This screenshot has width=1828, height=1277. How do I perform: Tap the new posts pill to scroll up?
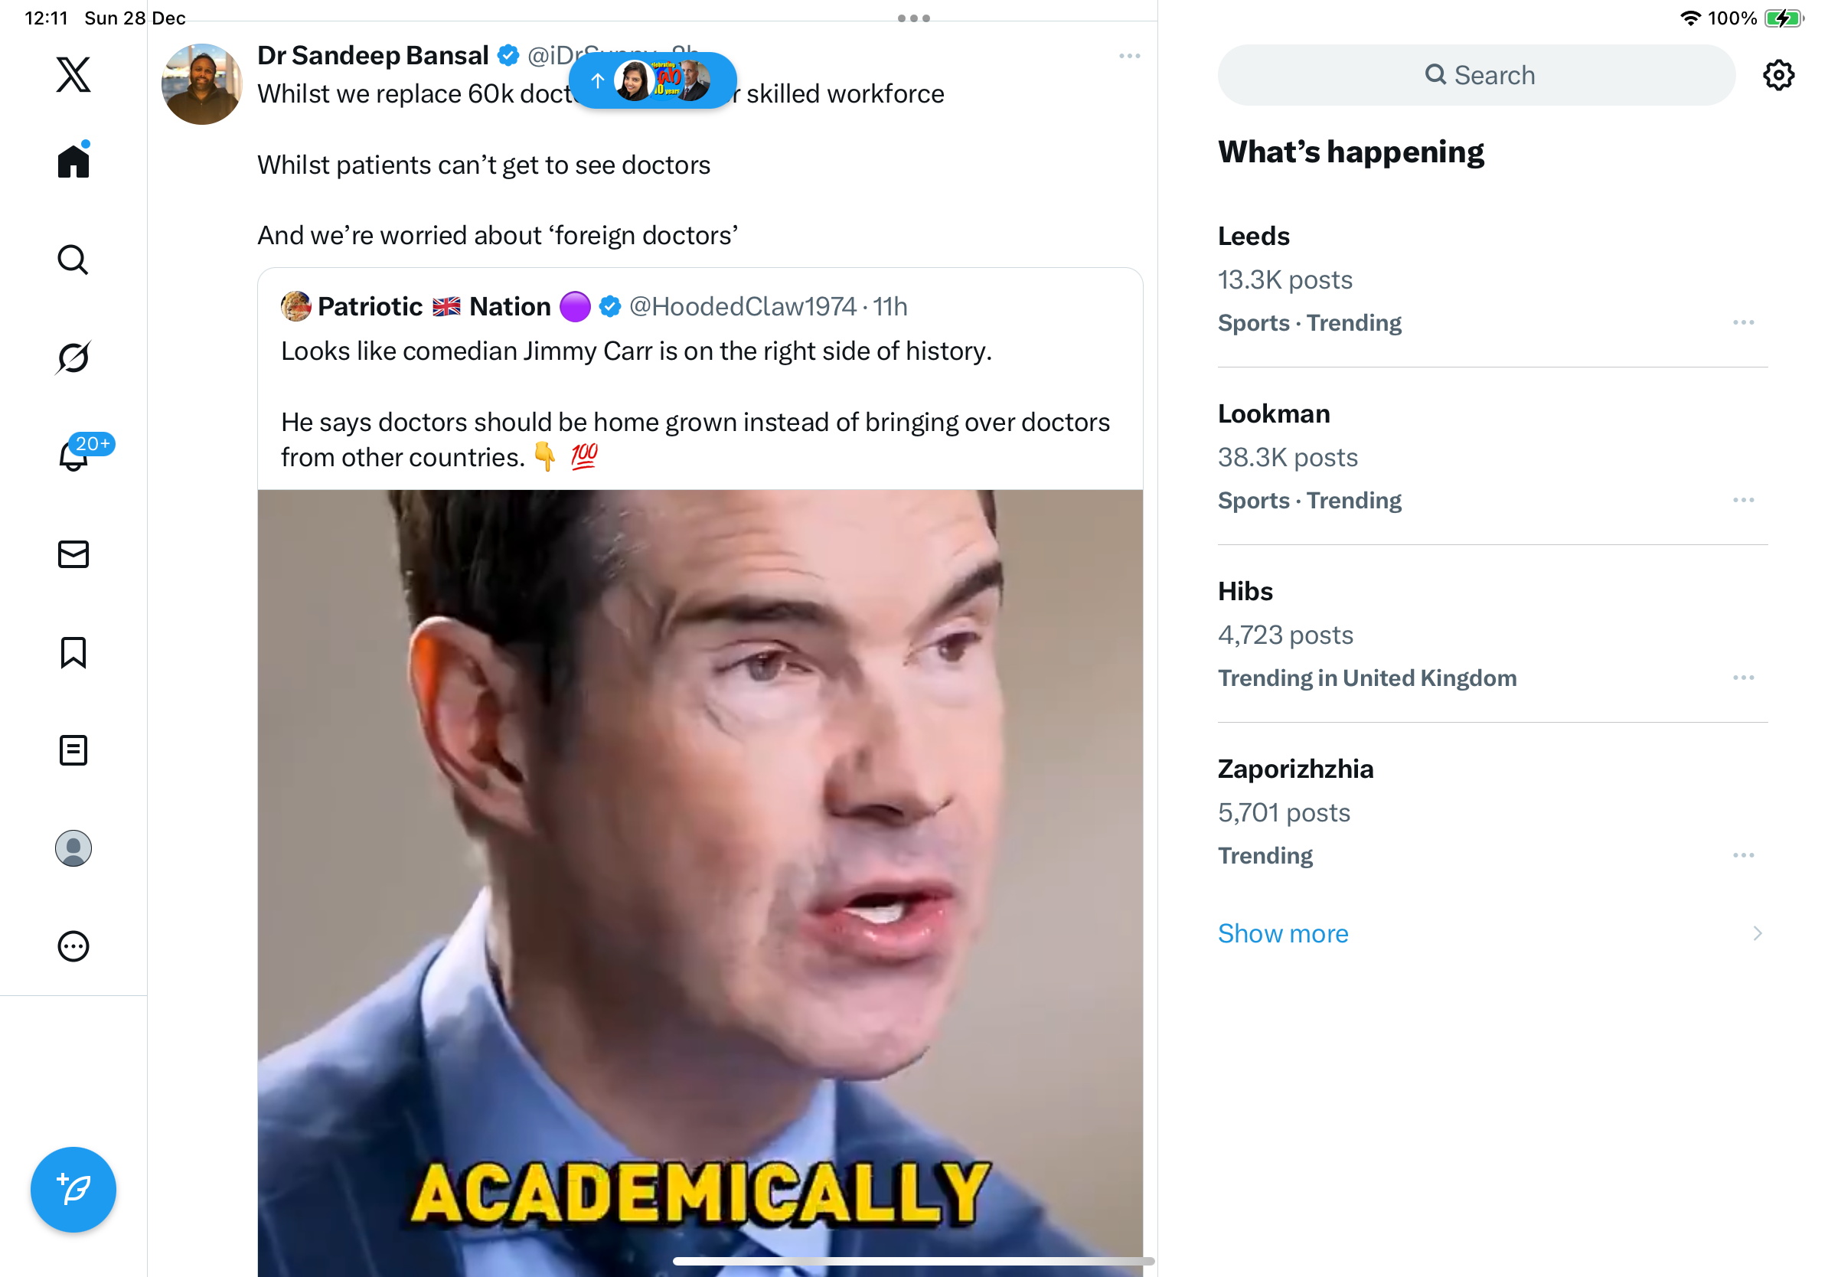point(652,80)
